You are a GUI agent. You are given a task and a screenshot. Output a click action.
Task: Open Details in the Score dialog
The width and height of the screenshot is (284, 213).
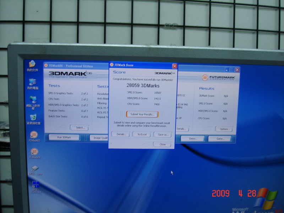[x=120, y=134]
